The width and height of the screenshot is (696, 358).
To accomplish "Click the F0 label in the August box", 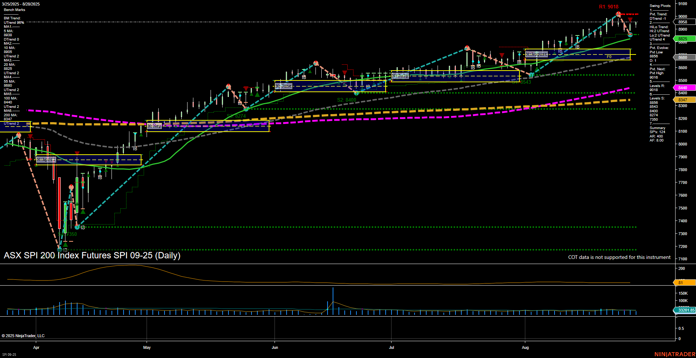I will tap(609, 57).
